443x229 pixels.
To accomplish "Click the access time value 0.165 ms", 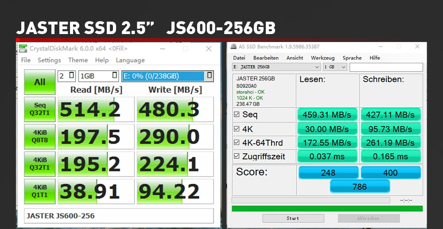I will [x=391, y=156].
